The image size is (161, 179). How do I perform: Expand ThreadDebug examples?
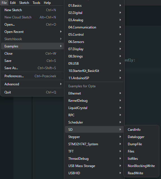pos(94,159)
